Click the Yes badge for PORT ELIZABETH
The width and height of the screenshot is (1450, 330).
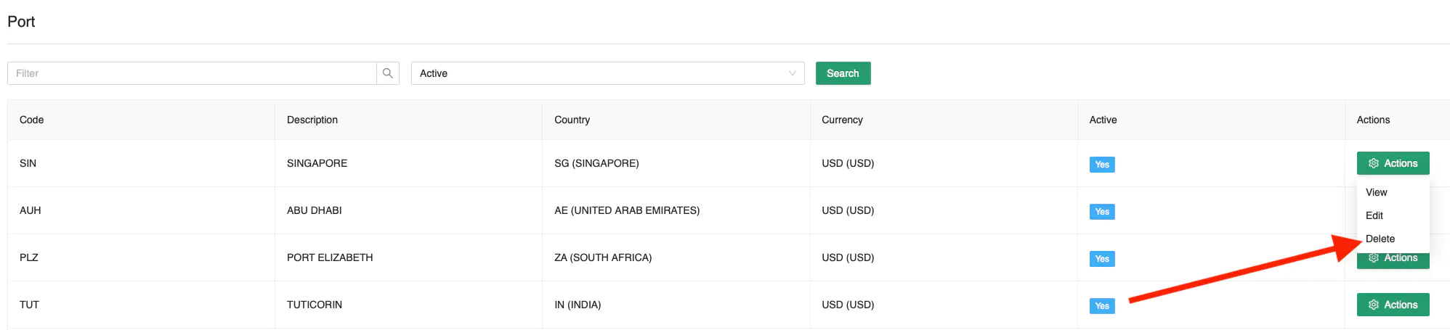tap(1102, 259)
